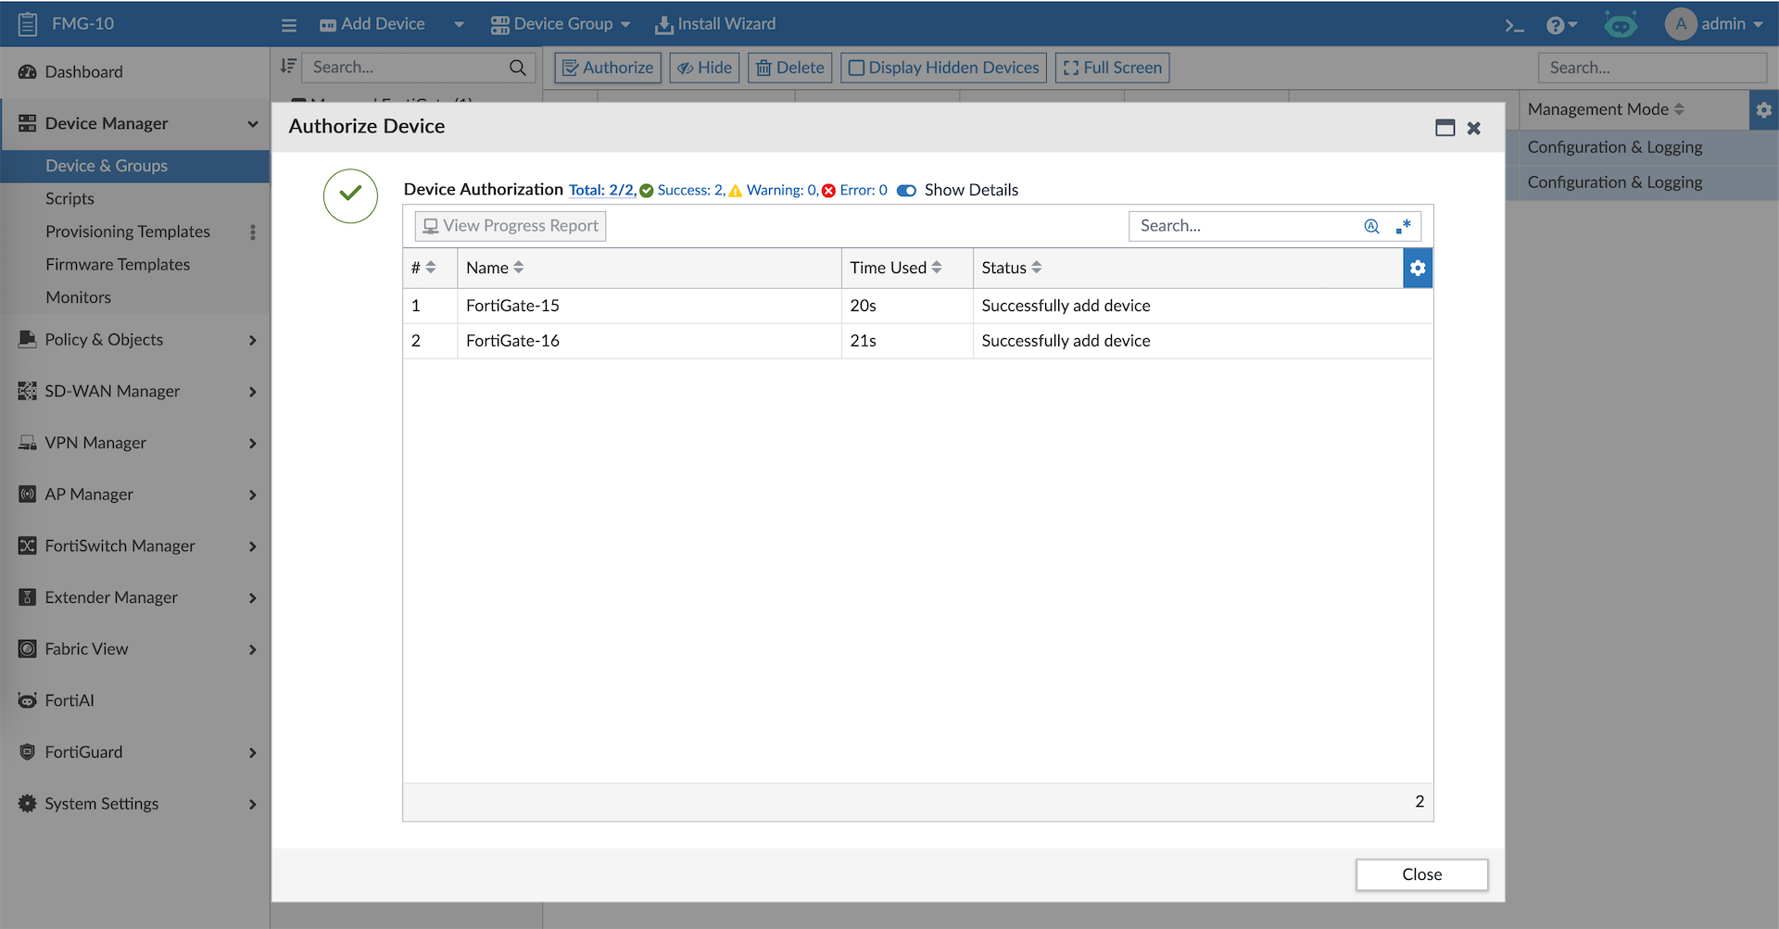1779x929 pixels.
Task: Go to Dashboard in the sidebar
Action: [x=83, y=71]
